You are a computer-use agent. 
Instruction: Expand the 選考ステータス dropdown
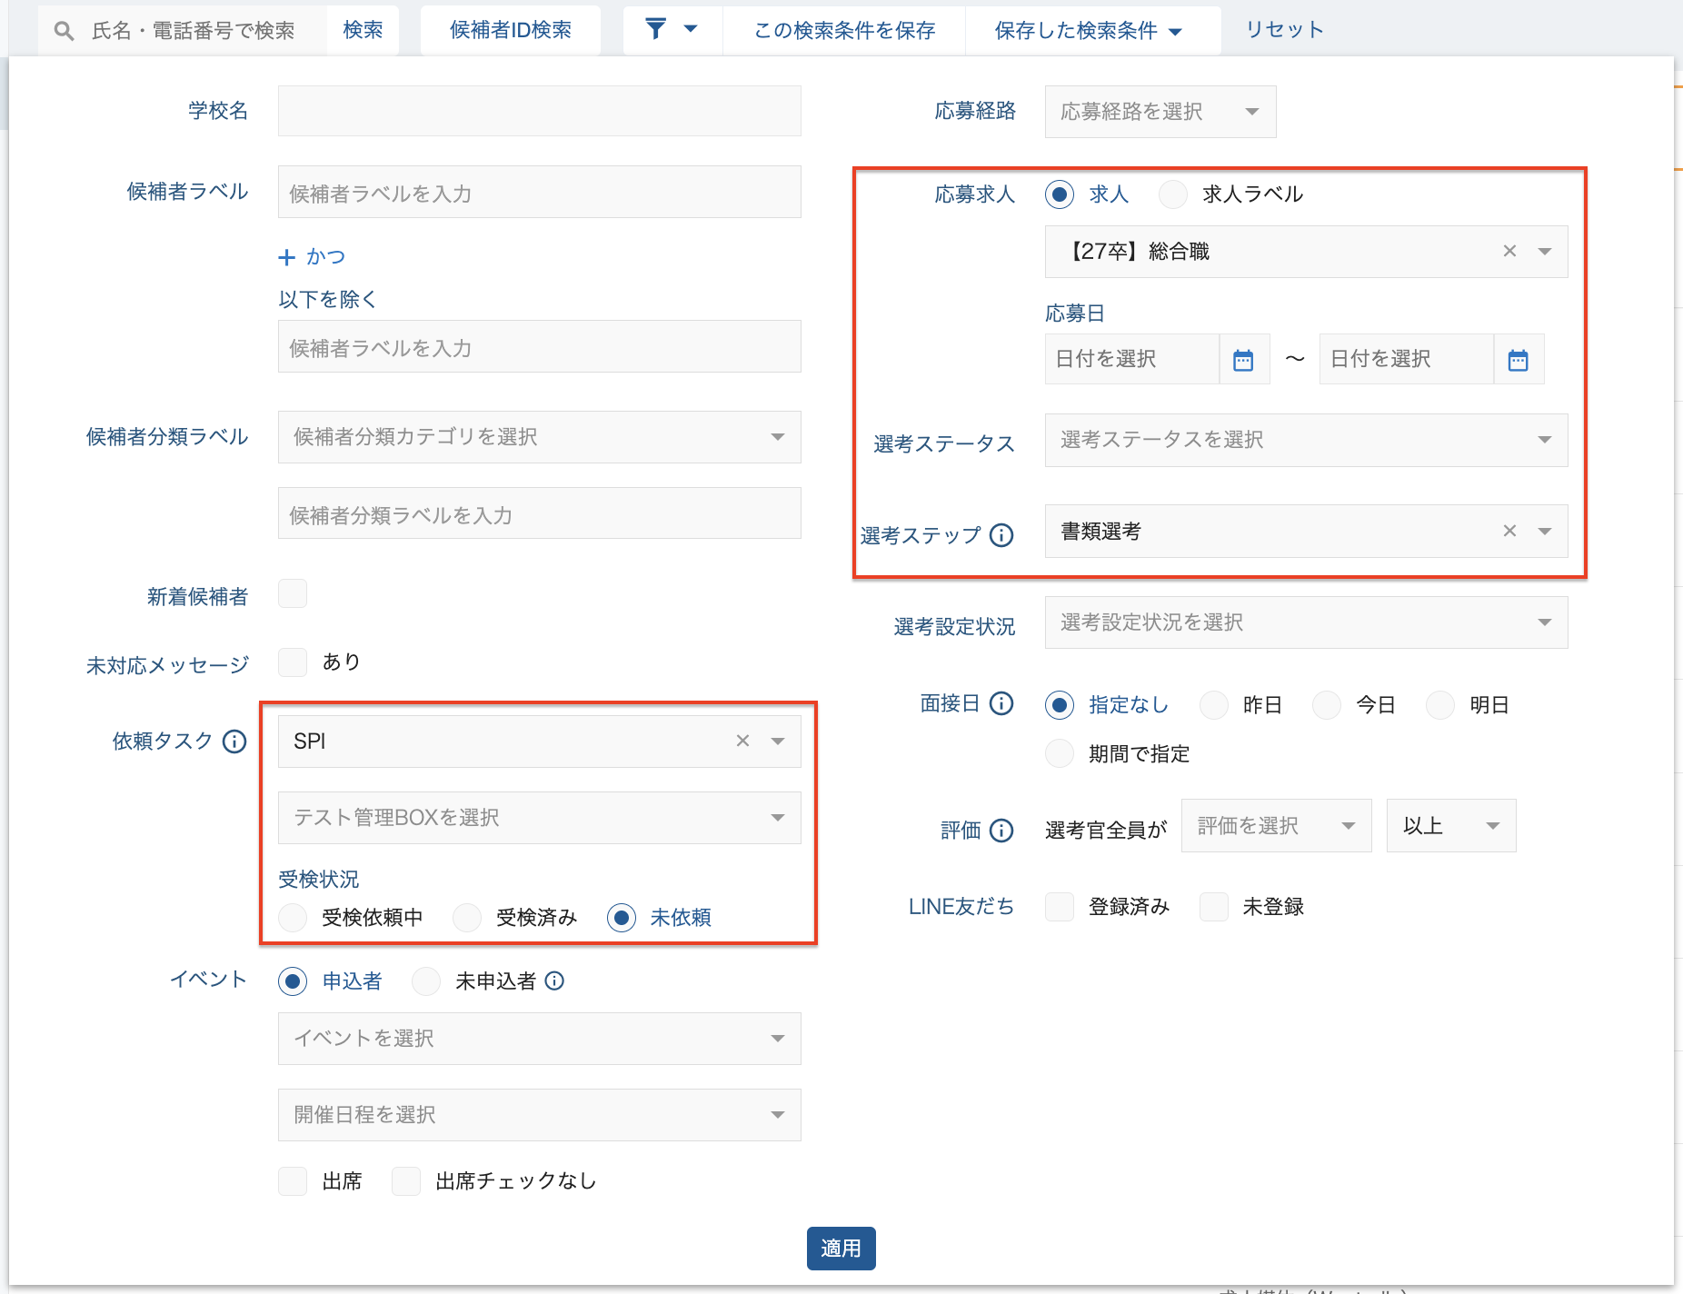(x=1305, y=441)
